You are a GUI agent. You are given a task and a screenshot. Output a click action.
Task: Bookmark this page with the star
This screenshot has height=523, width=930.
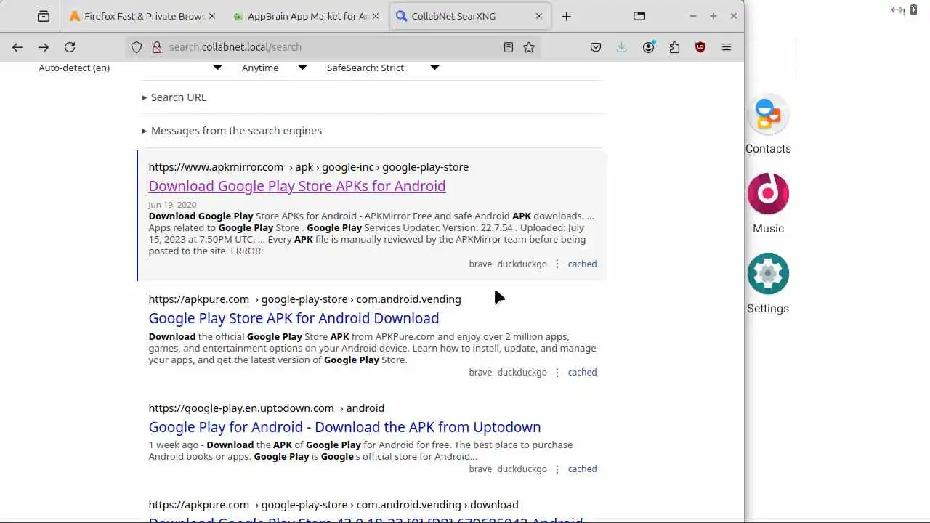tap(529, 47)
